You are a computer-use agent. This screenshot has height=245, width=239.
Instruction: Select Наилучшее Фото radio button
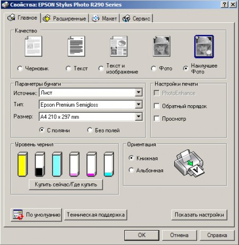(186, 69)
